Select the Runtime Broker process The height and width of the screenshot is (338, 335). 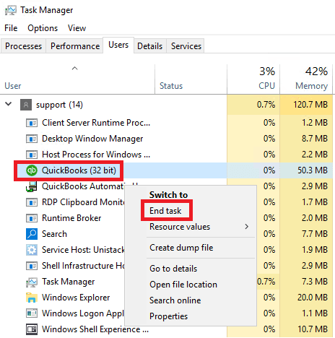[71, 218]
